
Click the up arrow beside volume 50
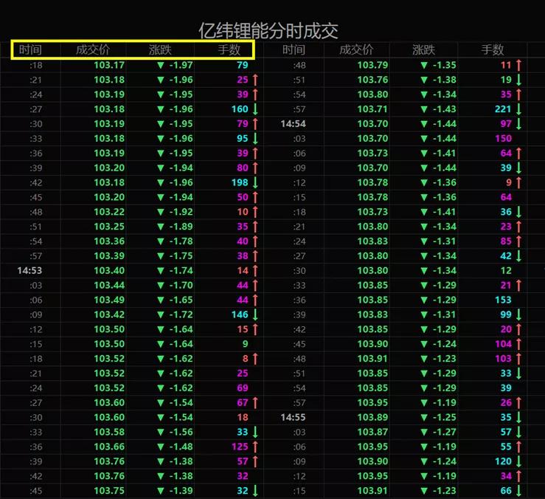tap(255, 197)
